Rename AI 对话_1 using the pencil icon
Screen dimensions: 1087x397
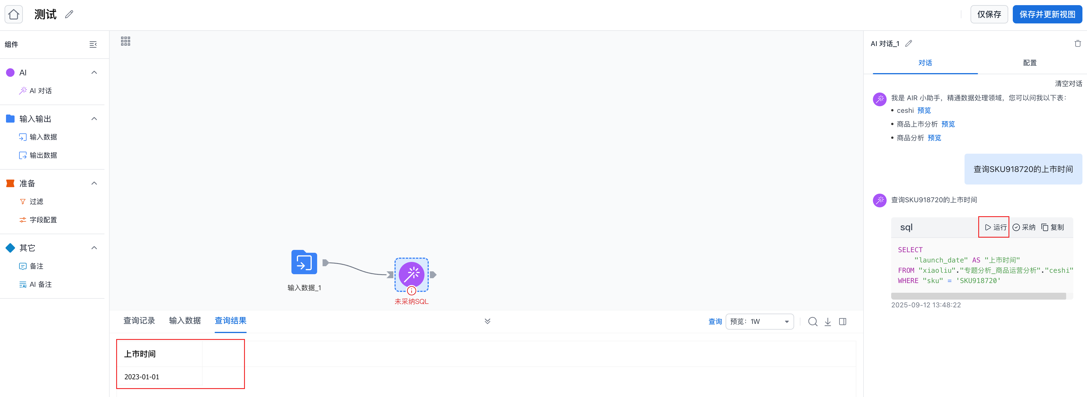click(x=909, y=43)
